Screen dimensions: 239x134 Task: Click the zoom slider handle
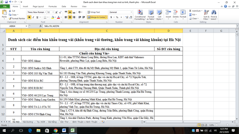(227, 125)
